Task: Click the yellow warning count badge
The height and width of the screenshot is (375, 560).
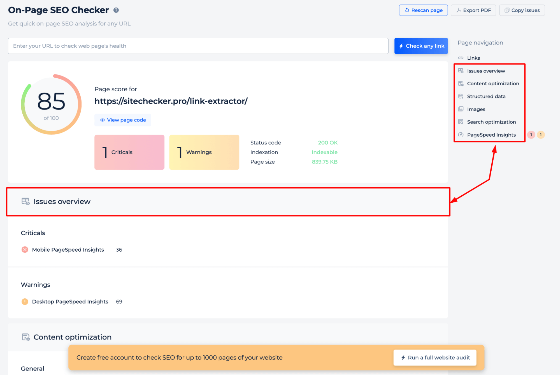Action: (541, 135)
